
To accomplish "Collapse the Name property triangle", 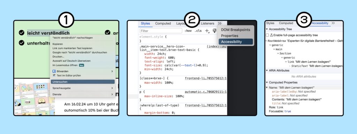I will coord(267,88).
